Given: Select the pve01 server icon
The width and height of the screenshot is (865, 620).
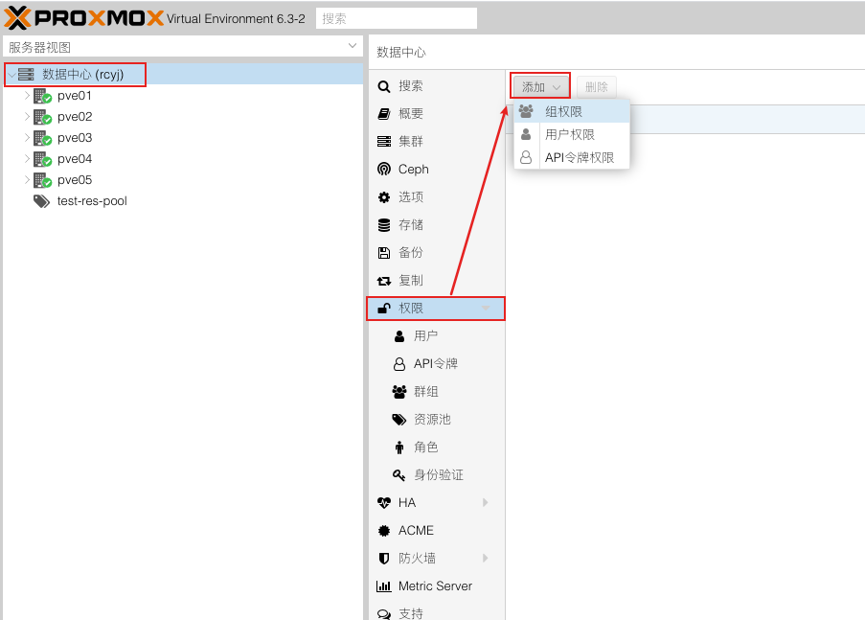Looking at the screenshot, I should point(42,96).
